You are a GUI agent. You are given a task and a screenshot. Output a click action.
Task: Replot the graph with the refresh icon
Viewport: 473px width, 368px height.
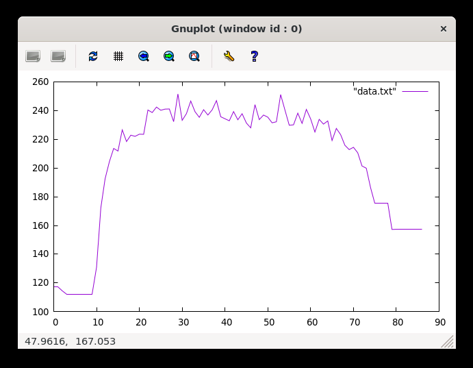[93, 56]
